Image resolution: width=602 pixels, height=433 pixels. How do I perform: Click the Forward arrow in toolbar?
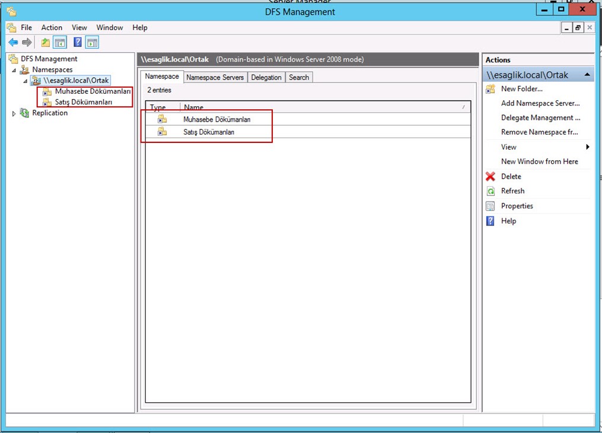27,42
